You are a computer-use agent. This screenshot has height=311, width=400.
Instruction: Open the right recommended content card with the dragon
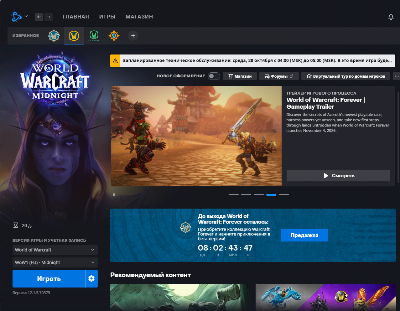pyautogui.click(x=326, y=297)
